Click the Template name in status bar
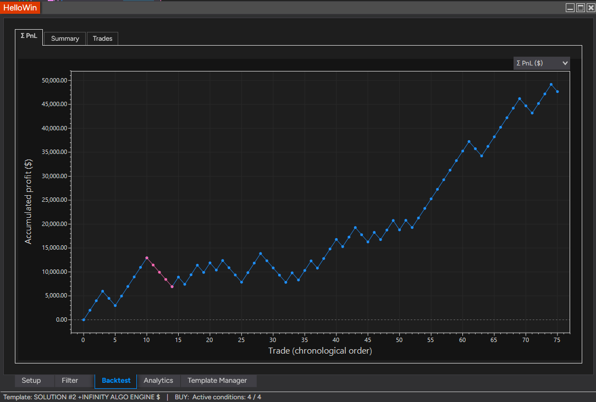The height and width of the screenshot is (402, 596). coord(82,397)
